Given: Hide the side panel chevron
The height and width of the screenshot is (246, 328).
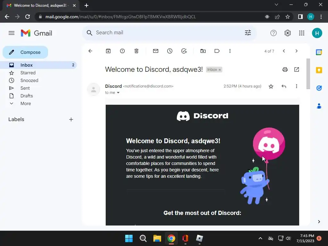Looking at the screenshot, I should [319, 222].
